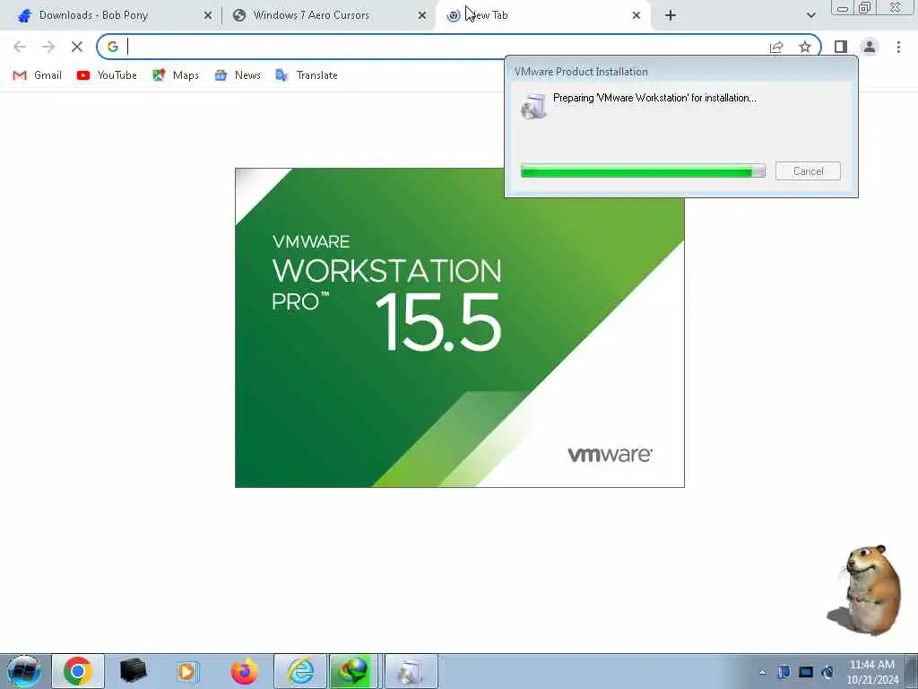Open the Windows Start orb
This screenshot has height=689, width=918.
(x=23, y=671)
